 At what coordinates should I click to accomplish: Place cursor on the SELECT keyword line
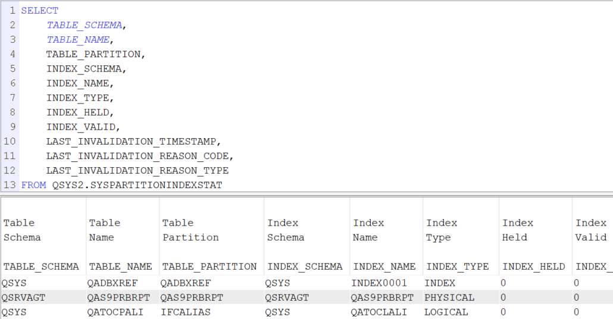(x=39, y=11)
